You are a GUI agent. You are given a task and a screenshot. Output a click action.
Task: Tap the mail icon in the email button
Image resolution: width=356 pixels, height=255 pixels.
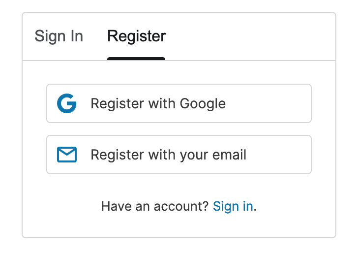click(x=67, y=155)
